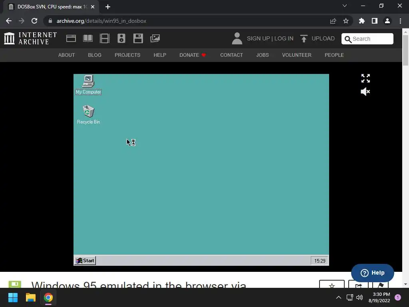409x307 pixels.
Task: Go back in Chrome
Action: tap(9, 21)
